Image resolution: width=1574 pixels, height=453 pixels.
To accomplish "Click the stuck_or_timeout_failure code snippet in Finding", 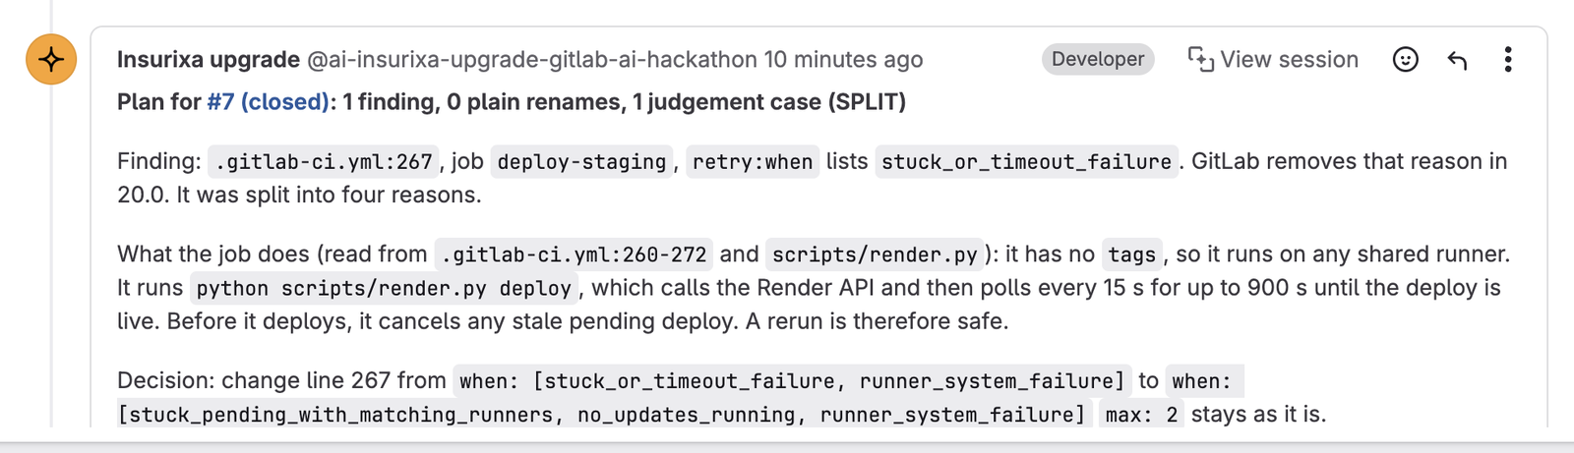I will click(1026, 161).
